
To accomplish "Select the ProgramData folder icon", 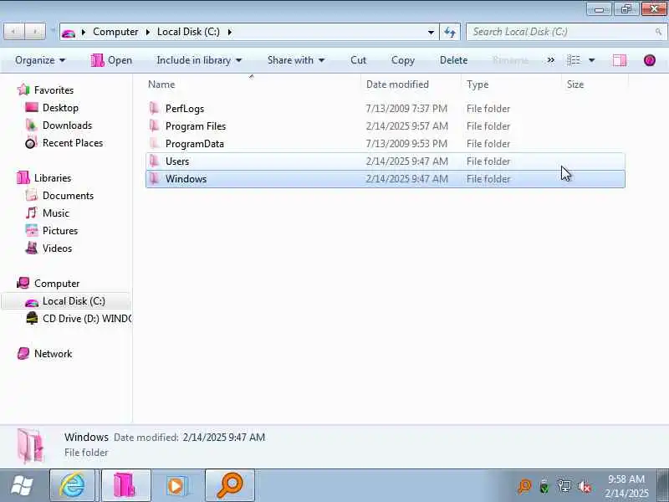I will pyautogui.click(x=154, y=143).
